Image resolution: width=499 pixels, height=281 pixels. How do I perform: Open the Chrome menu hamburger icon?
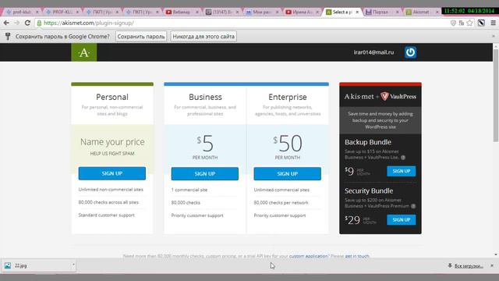493,23
